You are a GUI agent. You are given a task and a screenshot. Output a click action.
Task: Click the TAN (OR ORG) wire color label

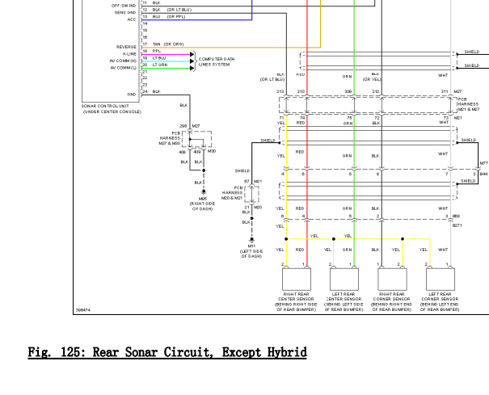tap(168, 44)
